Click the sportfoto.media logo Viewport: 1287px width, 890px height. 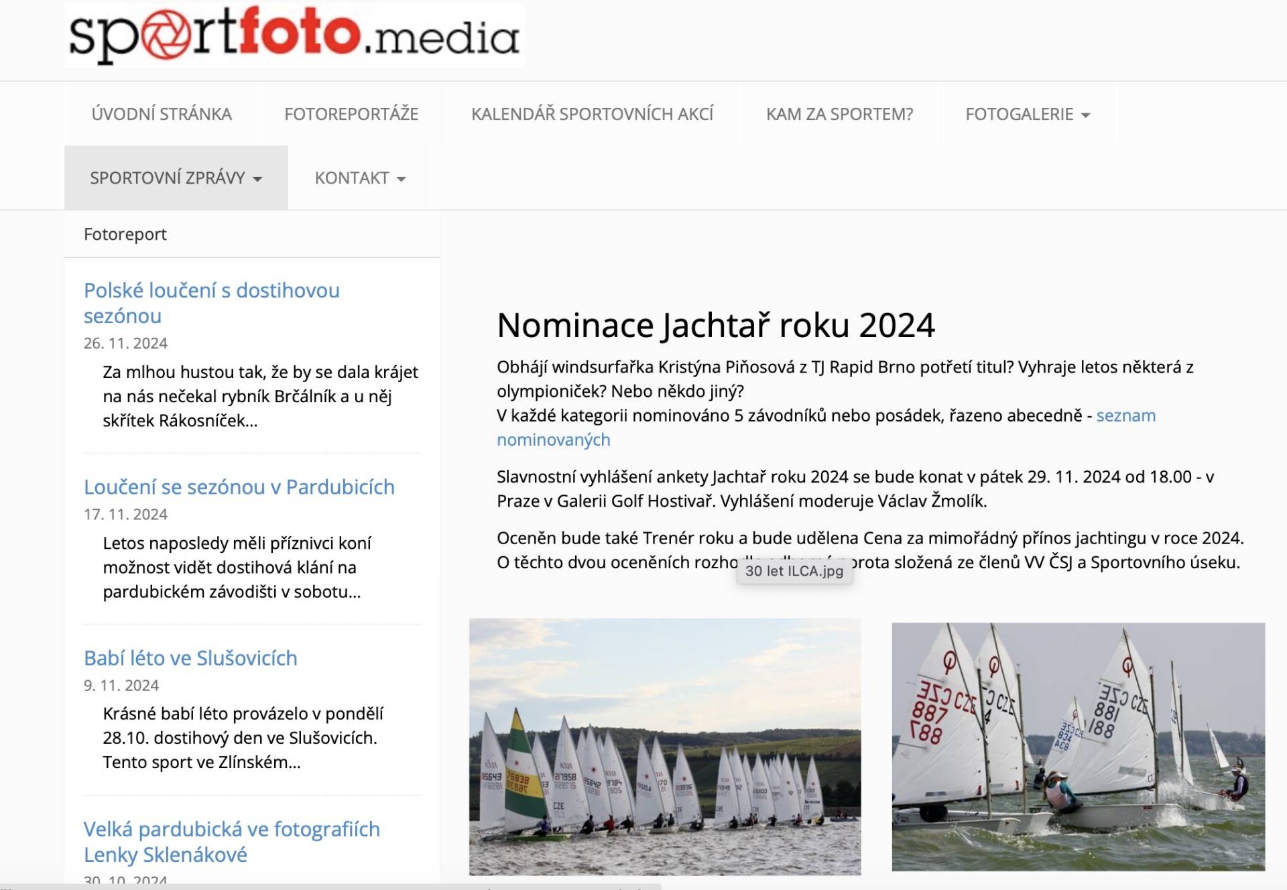pos(294,35)
